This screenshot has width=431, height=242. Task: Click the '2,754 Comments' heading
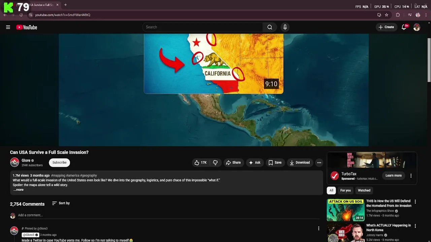[27, 204]
